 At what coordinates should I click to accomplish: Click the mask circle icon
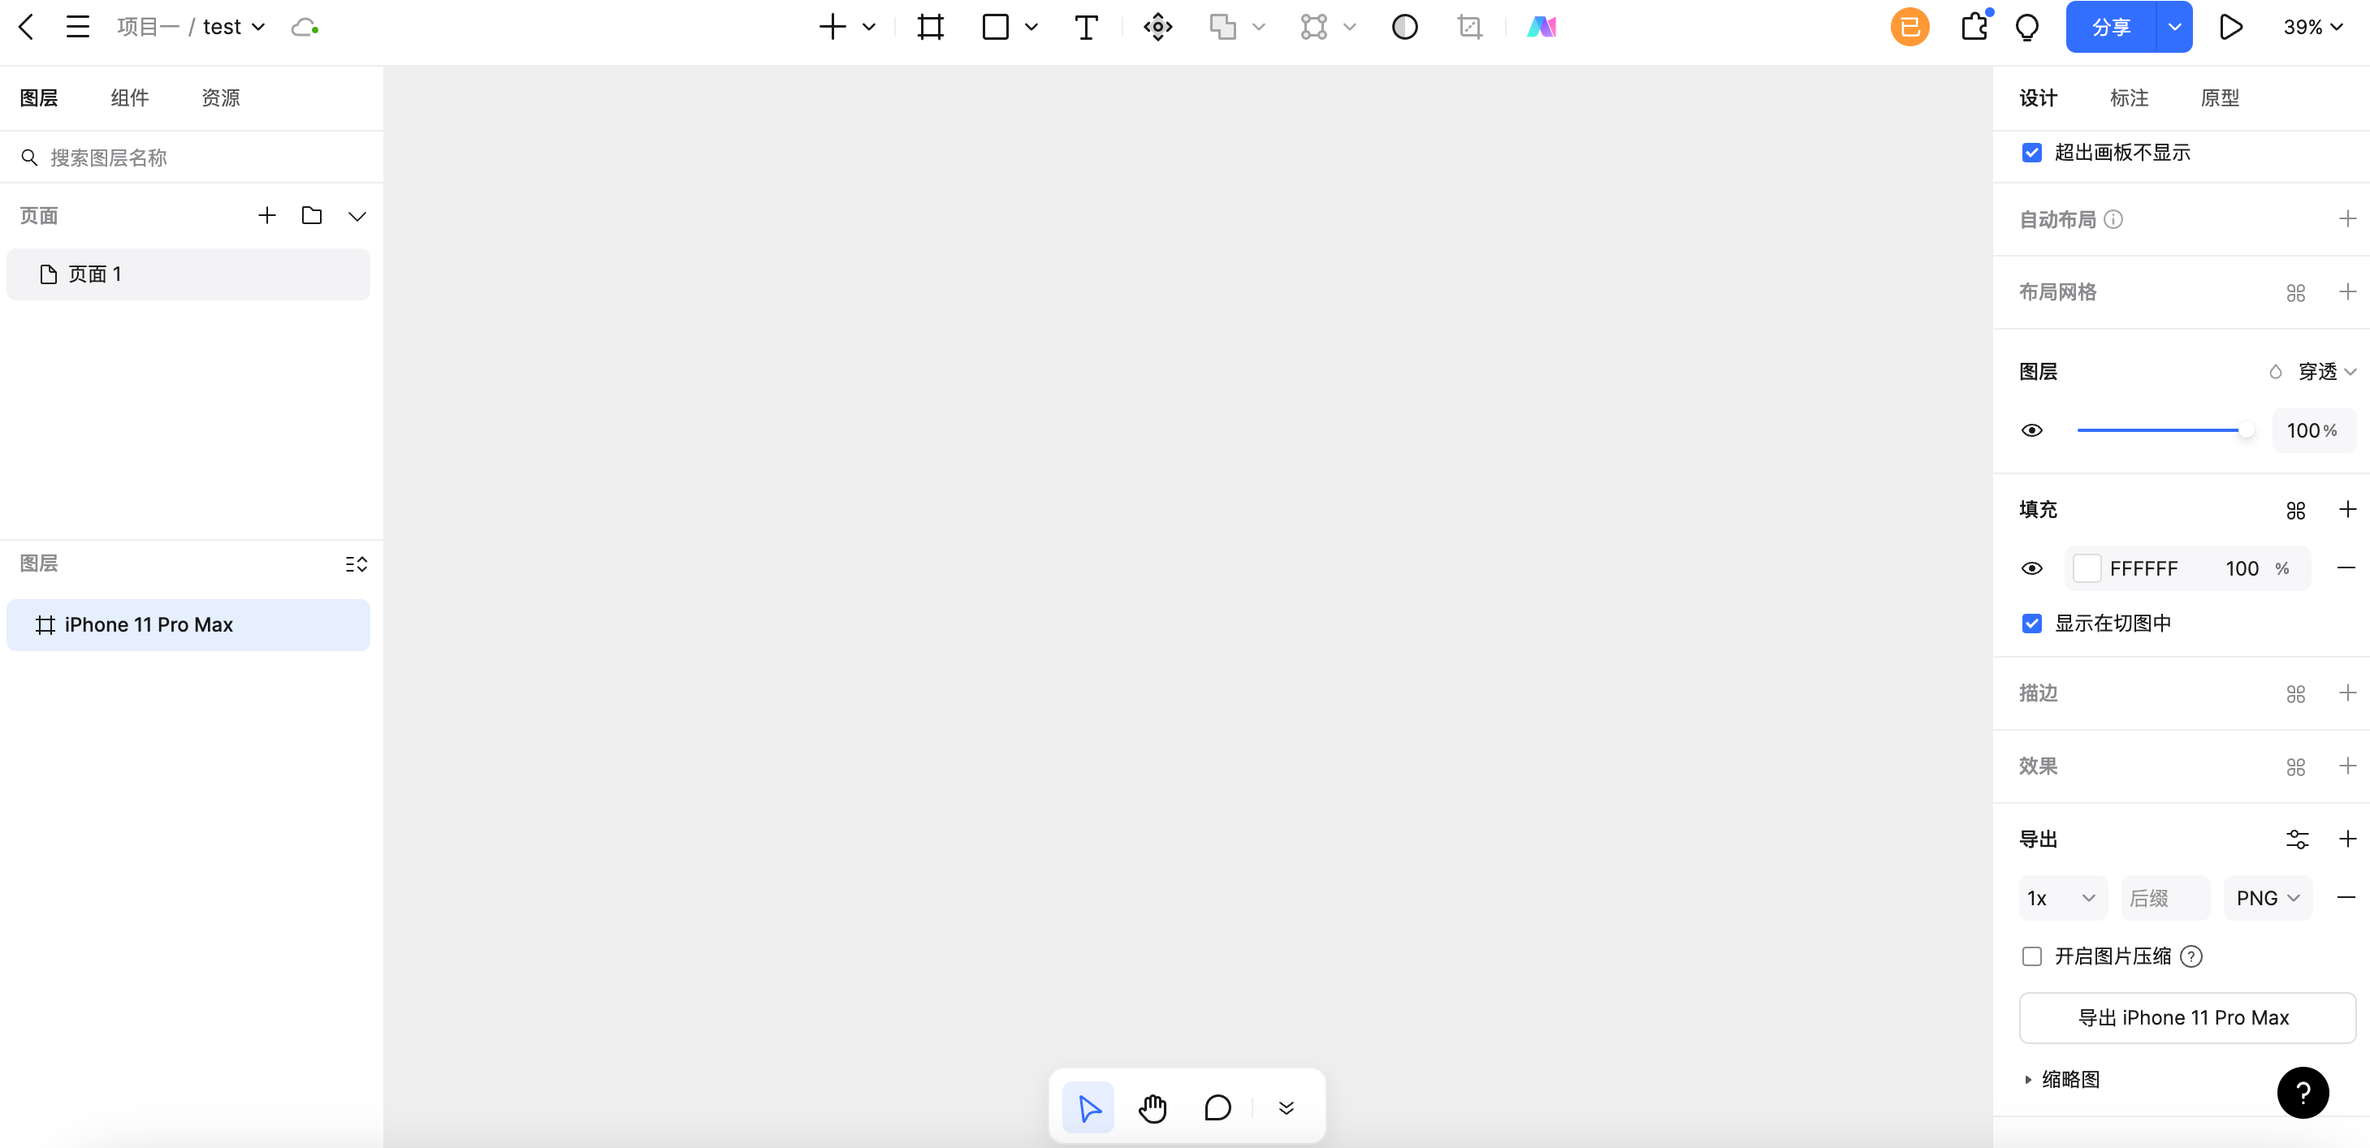coord(1404,27)
